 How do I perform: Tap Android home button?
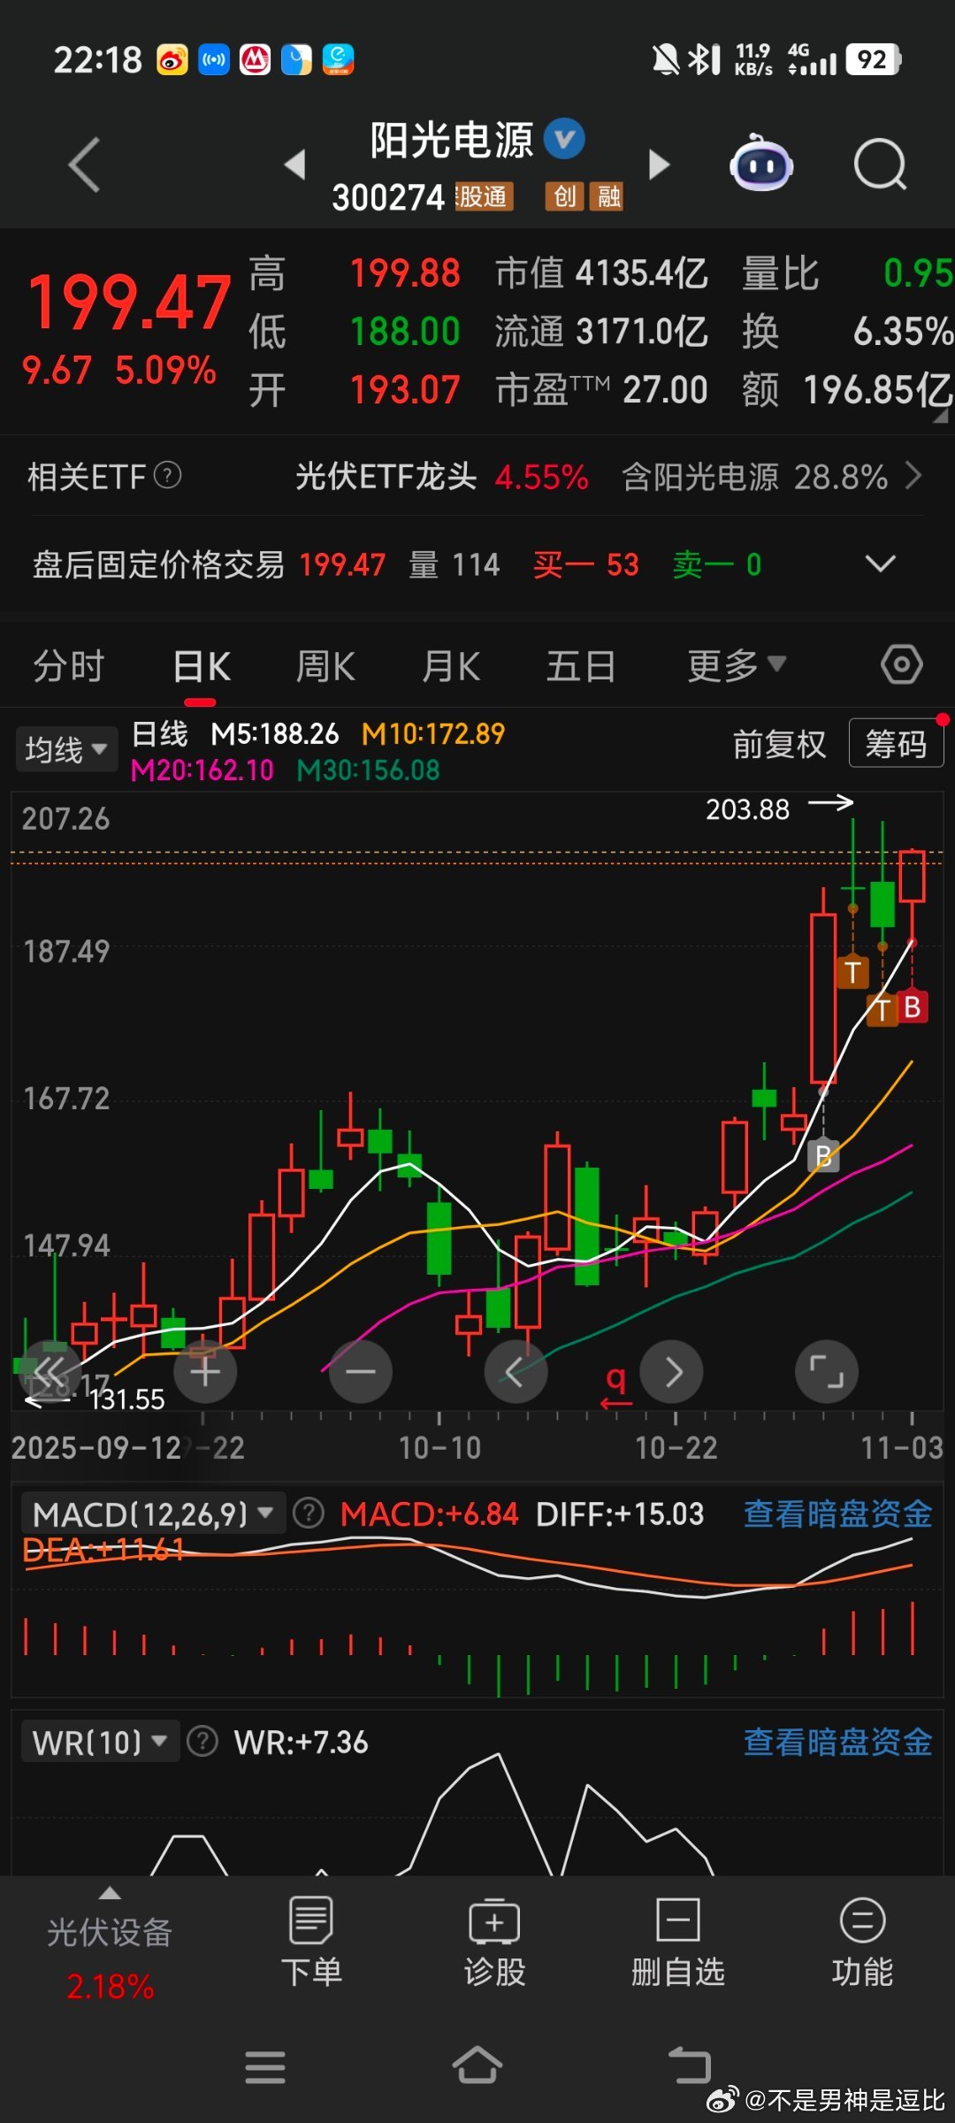click(x=477, y=2066)
